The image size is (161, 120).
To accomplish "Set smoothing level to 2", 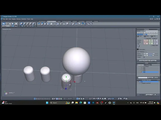I will pos(148,34).
